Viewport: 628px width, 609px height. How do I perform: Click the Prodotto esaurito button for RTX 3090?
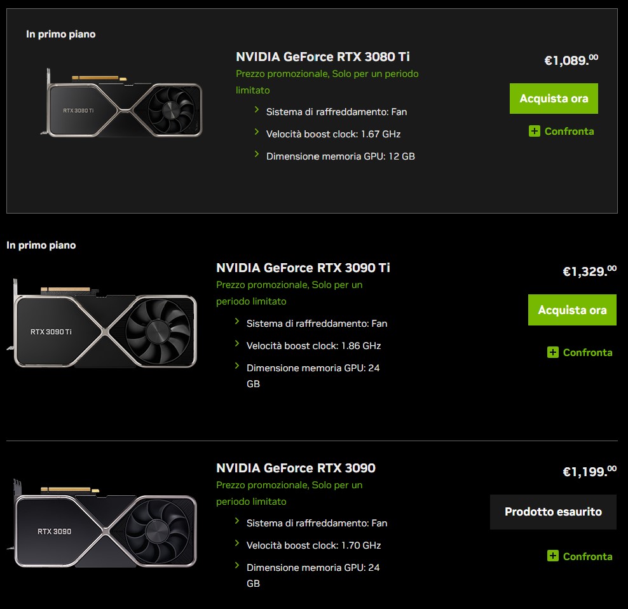[553, 512]
